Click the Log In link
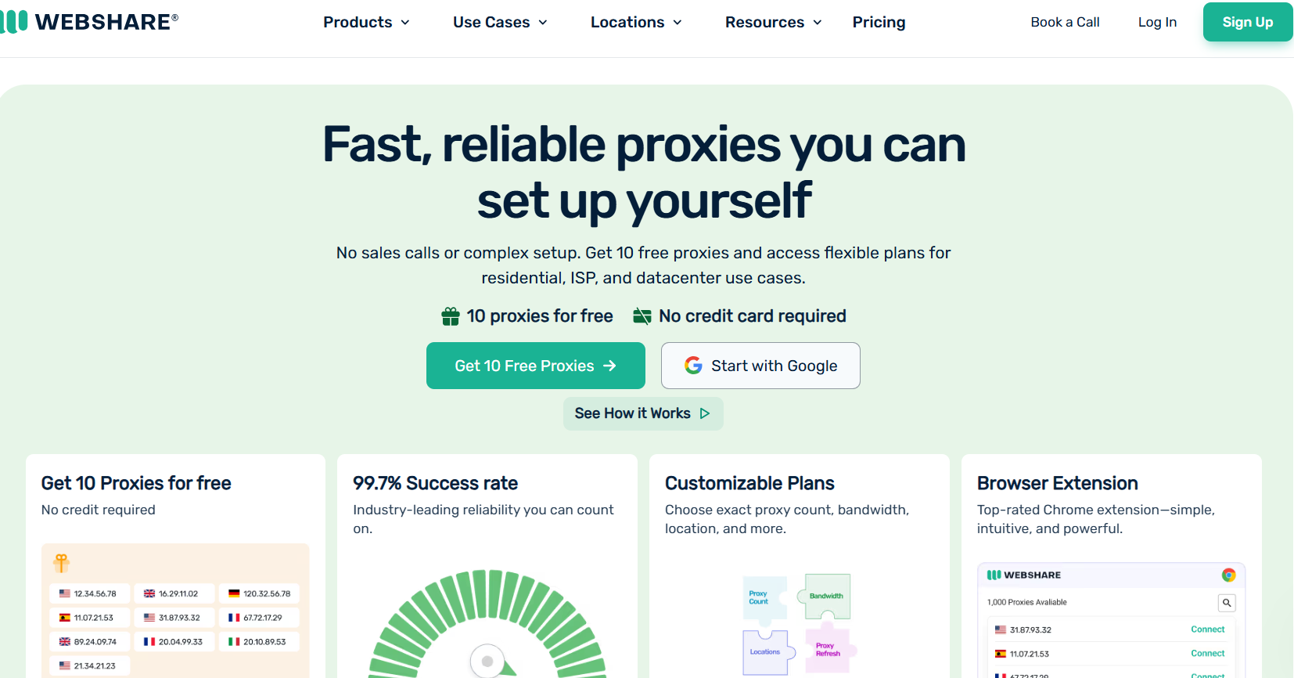 pyautogui.click(x=1157, y=22)
